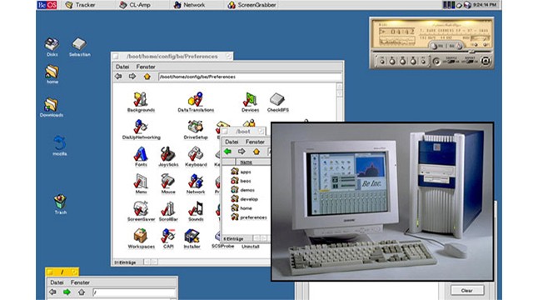Open the Fenster menu in /boot window
533x300 pixels.
click(255, 142)
